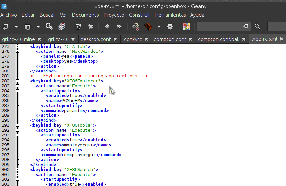The image size is (286, 186).
Task: Close the compton.conf tab
Action: [x=190, y=39]
